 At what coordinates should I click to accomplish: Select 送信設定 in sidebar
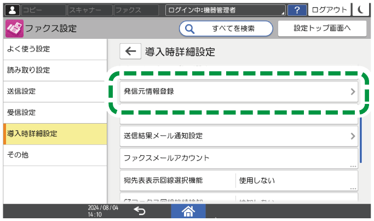click(x=55, y=91)
